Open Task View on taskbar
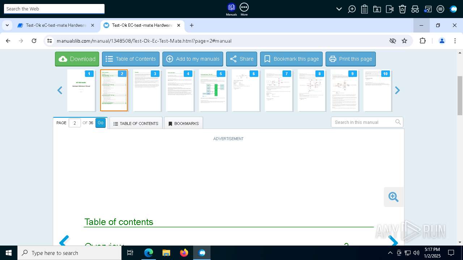463x260 pixels. pyautogui.click(x=130, y=253)
